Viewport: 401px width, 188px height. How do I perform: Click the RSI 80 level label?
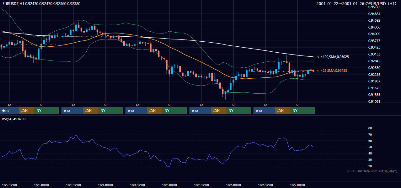pyautogui.click(x=370, y=128)
